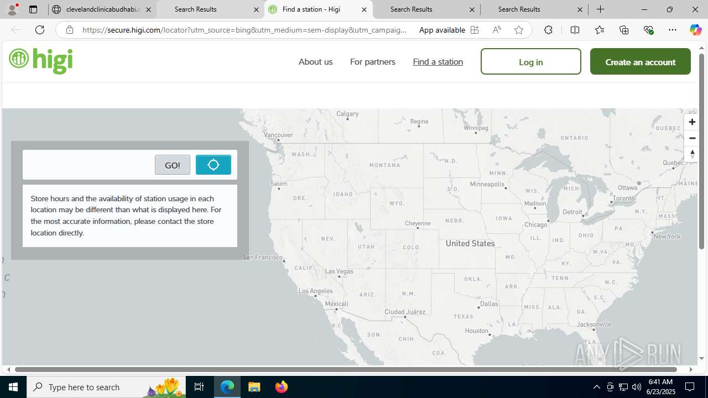Open Browser essentials

tap(649, 30)
